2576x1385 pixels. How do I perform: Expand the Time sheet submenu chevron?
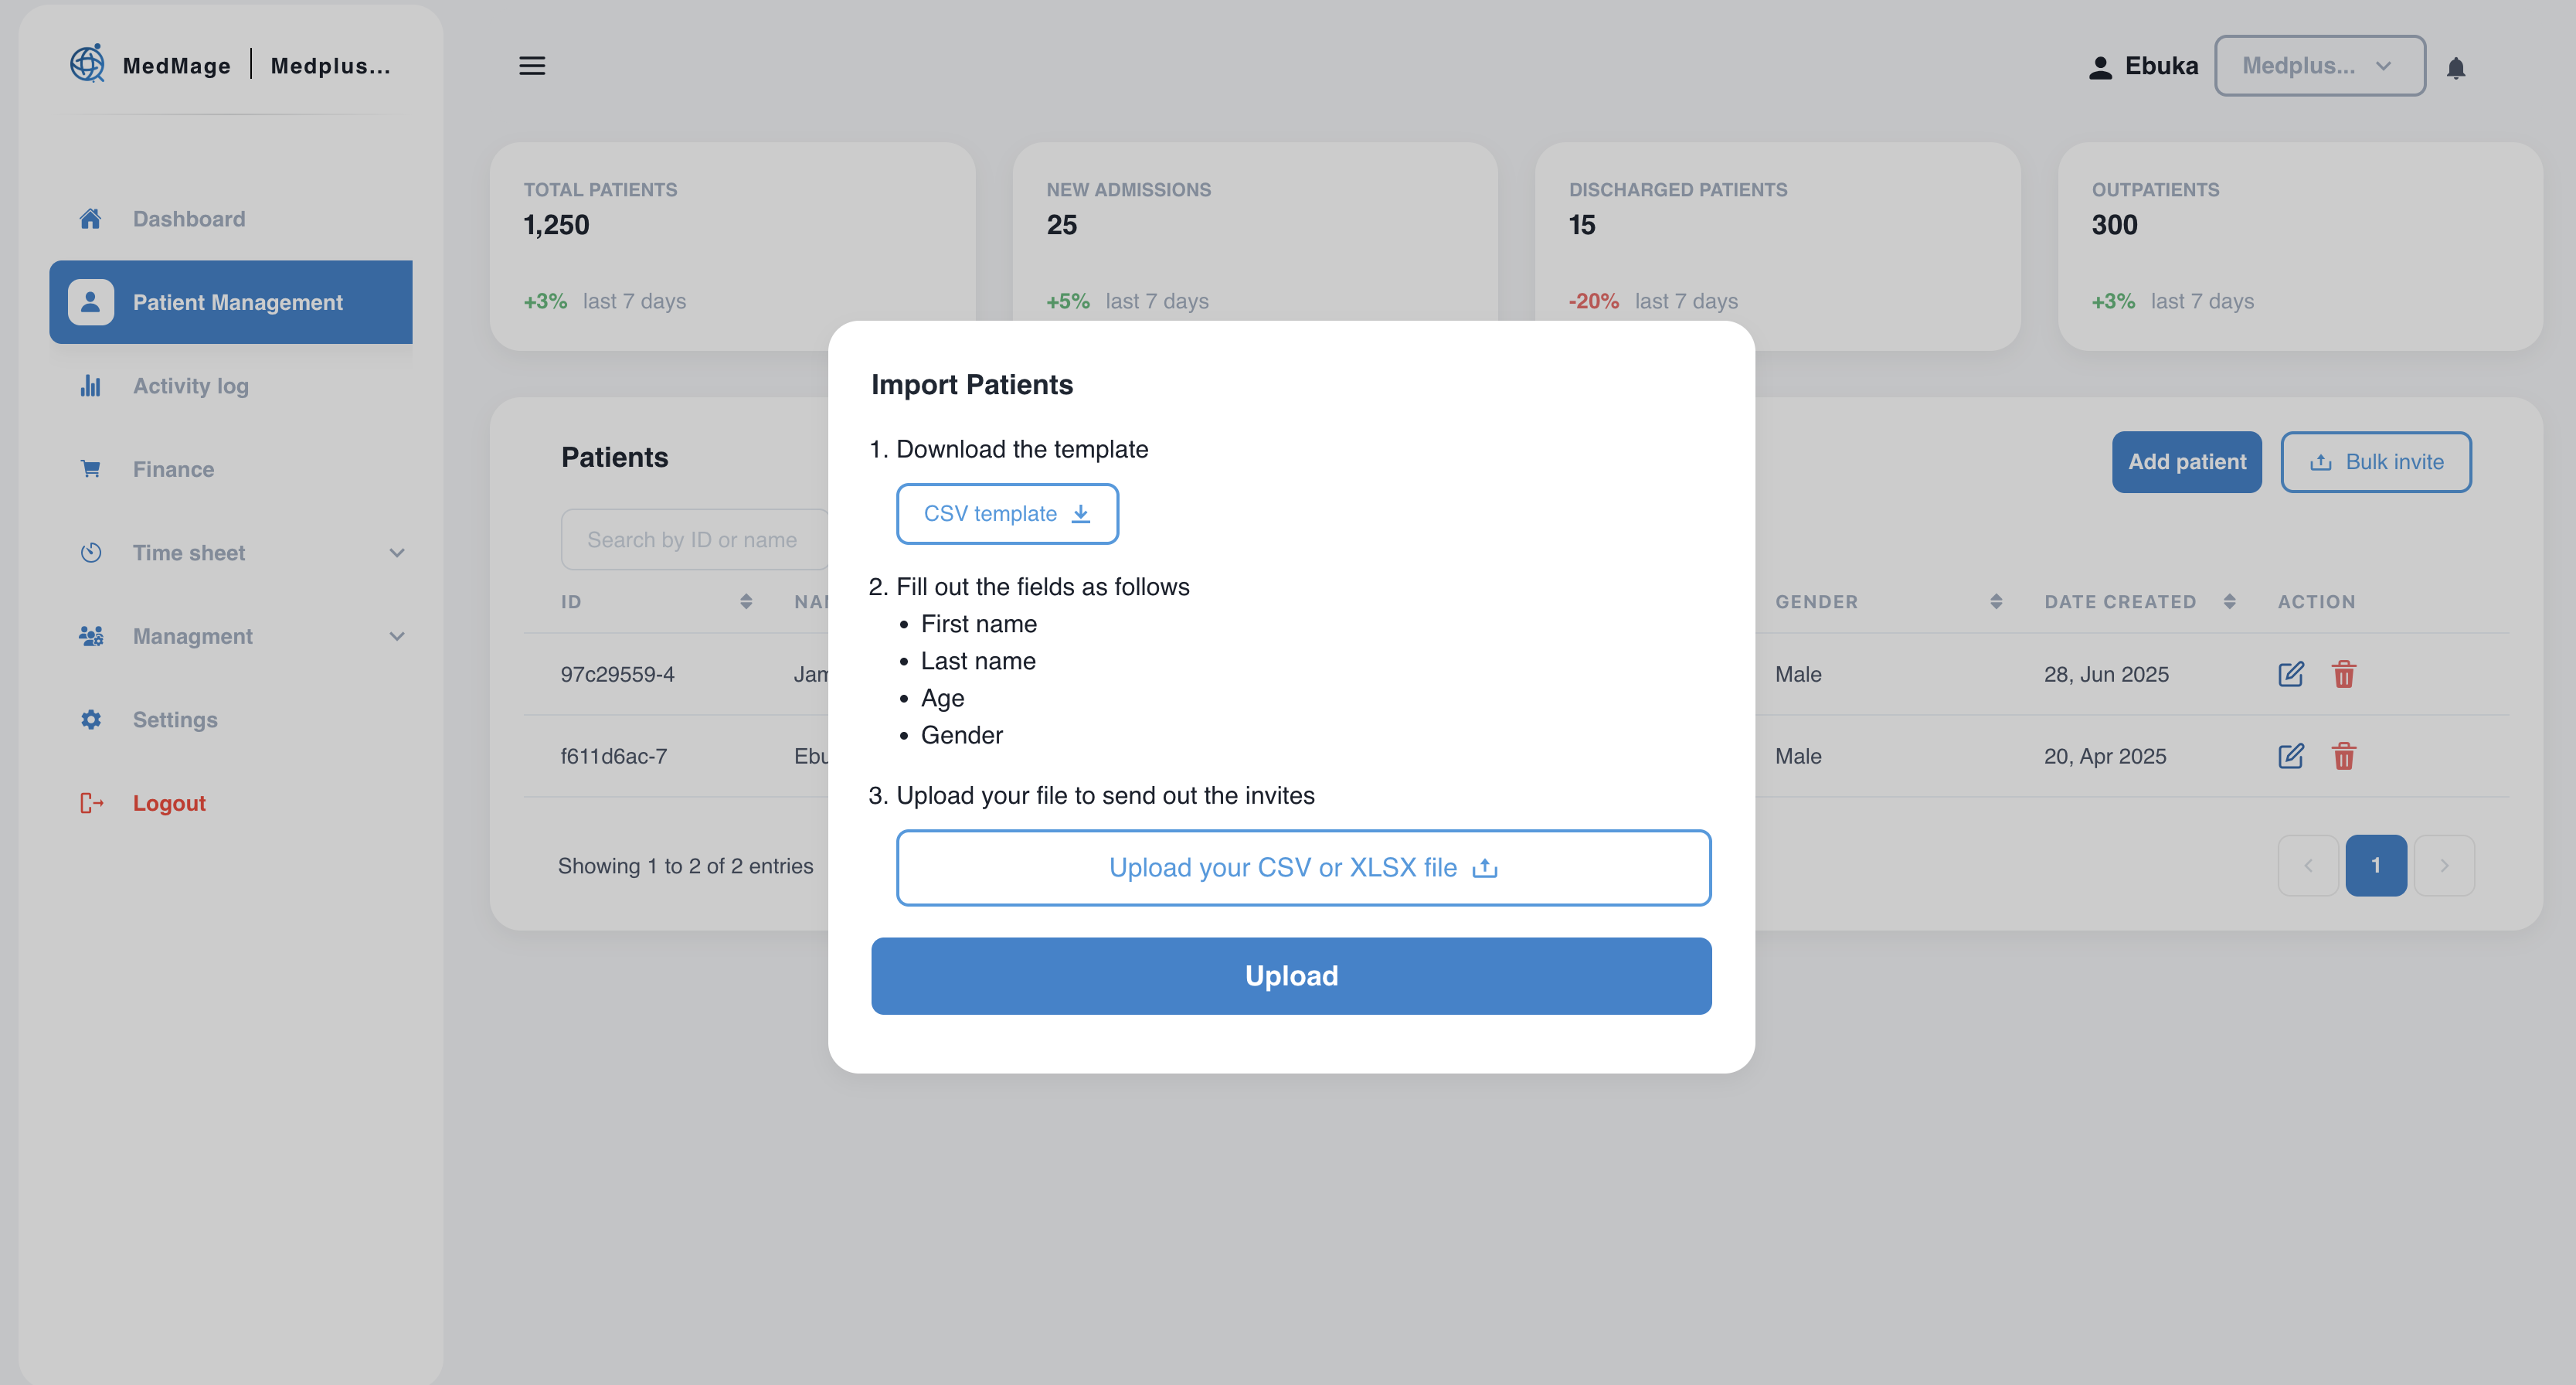tap(397, 553)
